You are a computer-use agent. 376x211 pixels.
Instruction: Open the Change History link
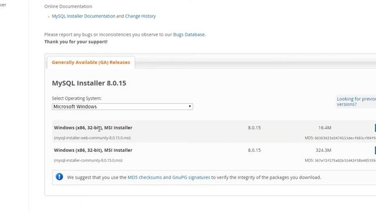pos(140,16)
